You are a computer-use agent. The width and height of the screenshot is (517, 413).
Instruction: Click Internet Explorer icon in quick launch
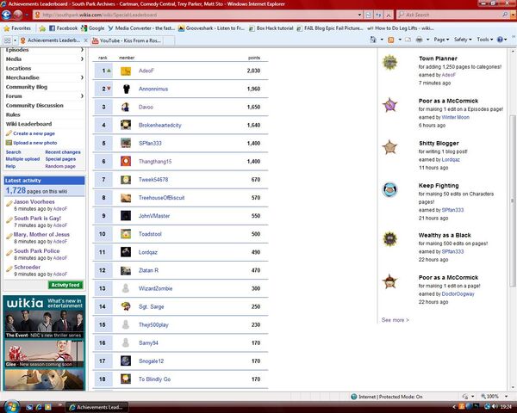(39, 407)
